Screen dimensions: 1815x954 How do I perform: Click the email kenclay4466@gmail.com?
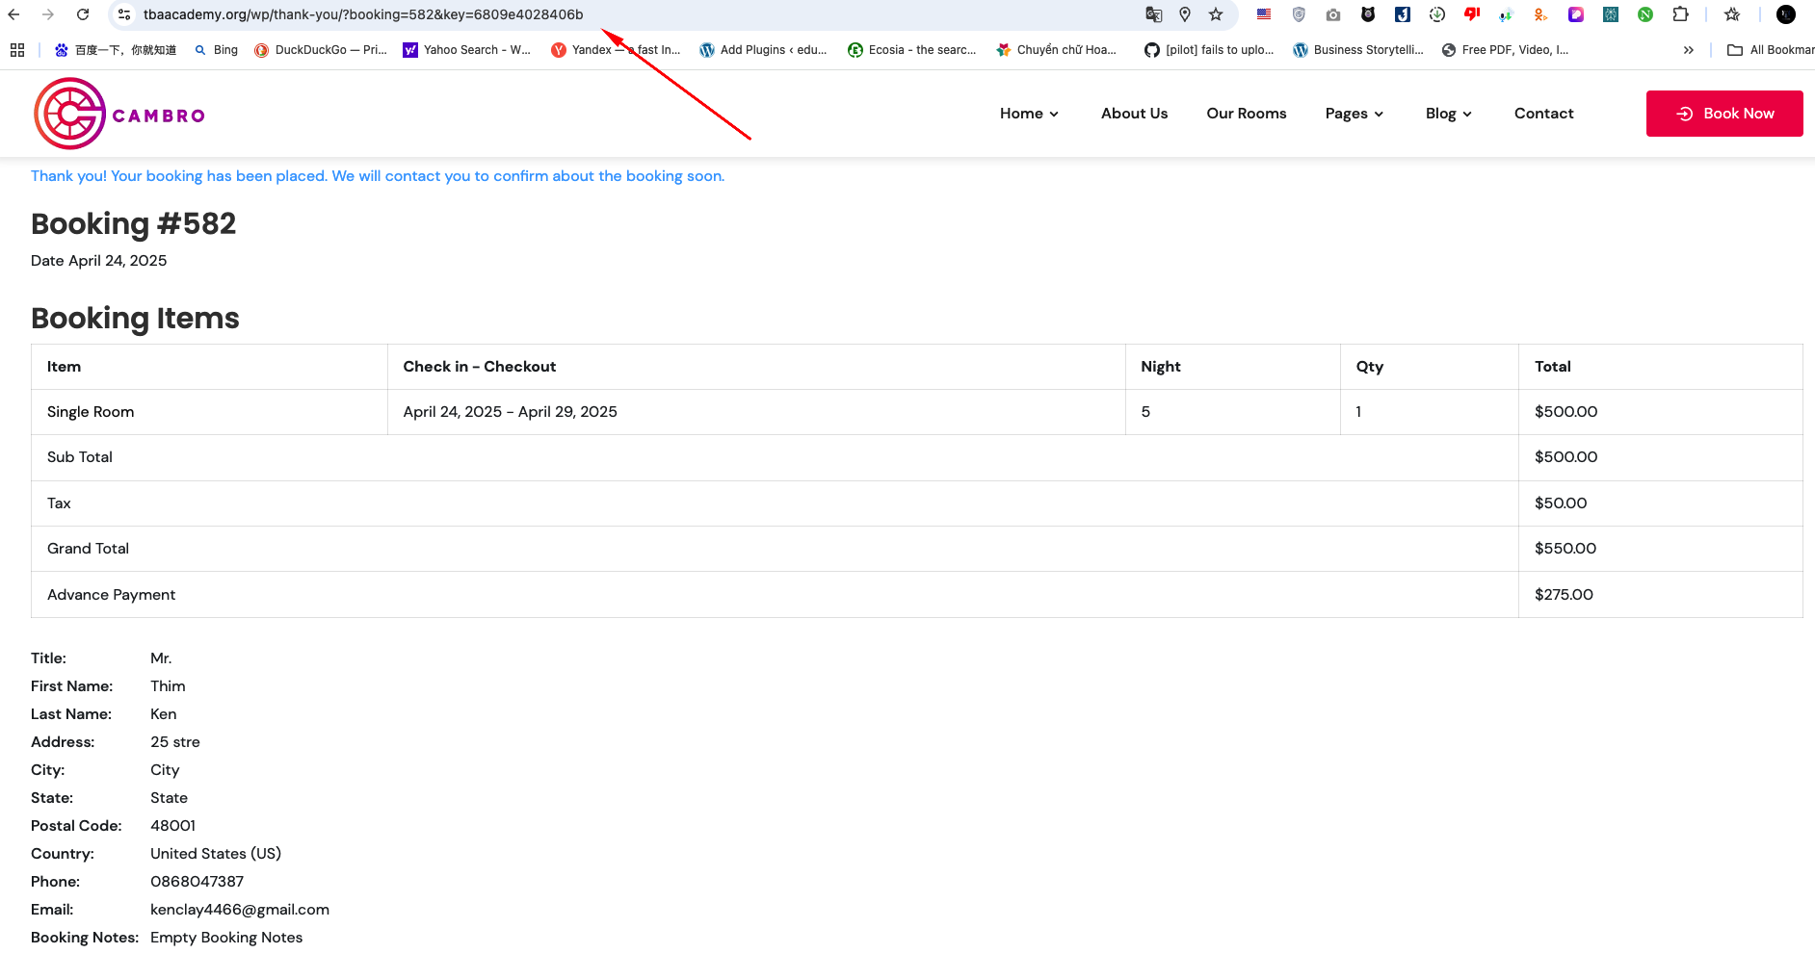[x=240, y=910]
